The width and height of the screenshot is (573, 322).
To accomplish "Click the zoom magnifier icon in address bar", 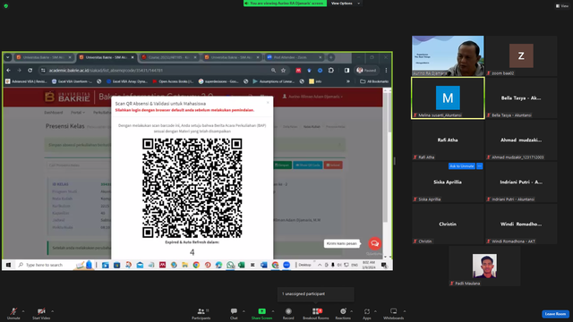I will coord(273,70).
